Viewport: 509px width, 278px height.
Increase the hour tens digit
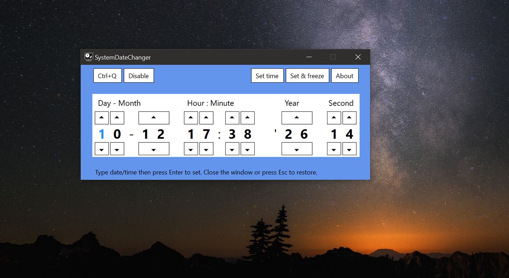click(191, 118)
